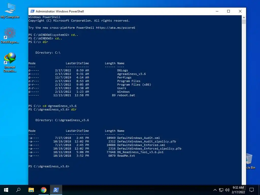Click the PerfLogs directory entry
Viewport: 260px width, 195px height.
coord(124,77)
